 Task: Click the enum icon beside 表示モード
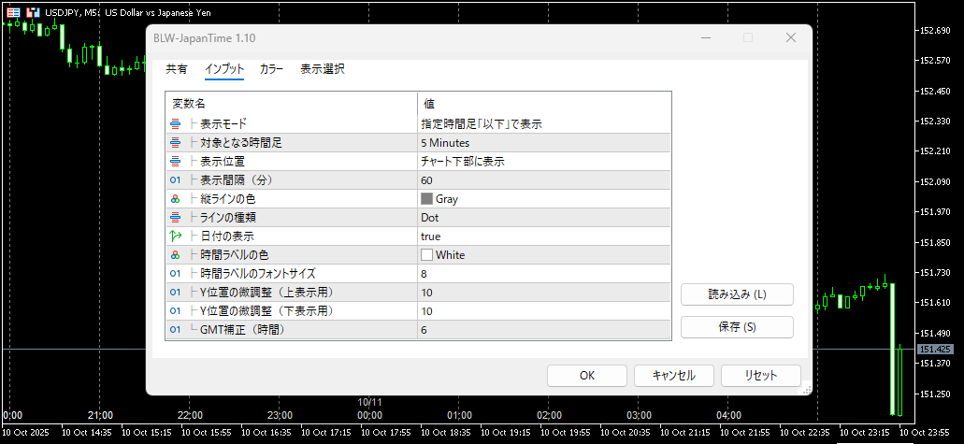pos(175,123)
